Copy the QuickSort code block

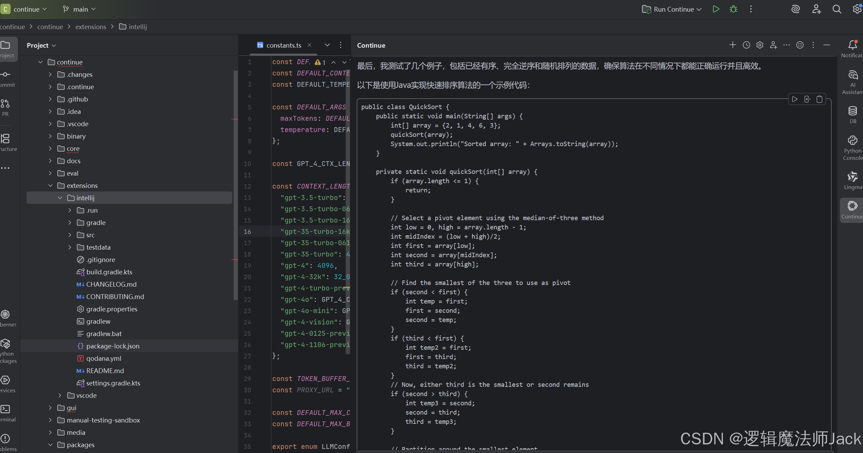pyautogui.click(x=819, y=99)
